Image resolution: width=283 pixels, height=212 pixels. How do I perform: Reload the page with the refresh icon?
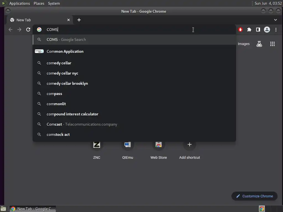28,30
